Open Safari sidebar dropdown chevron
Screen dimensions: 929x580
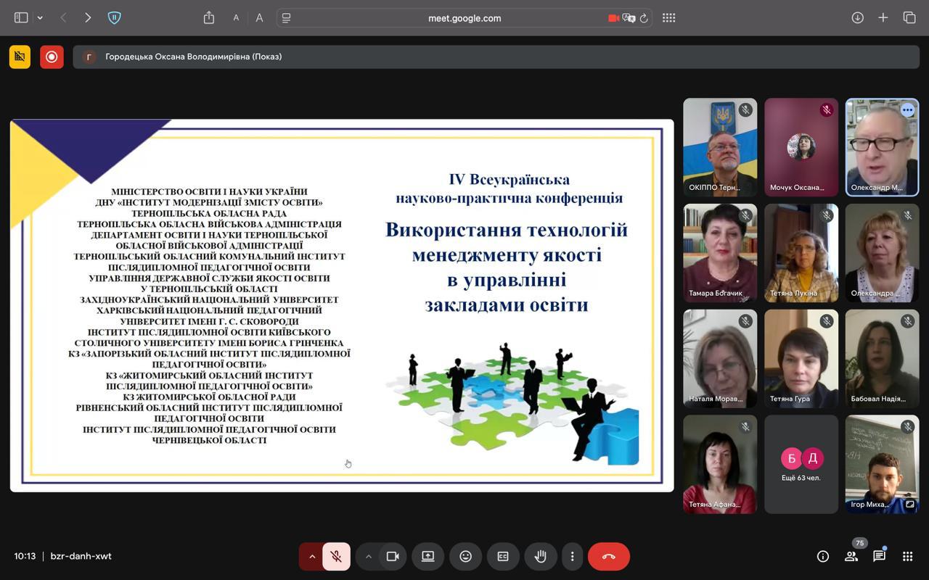(40, 18)
